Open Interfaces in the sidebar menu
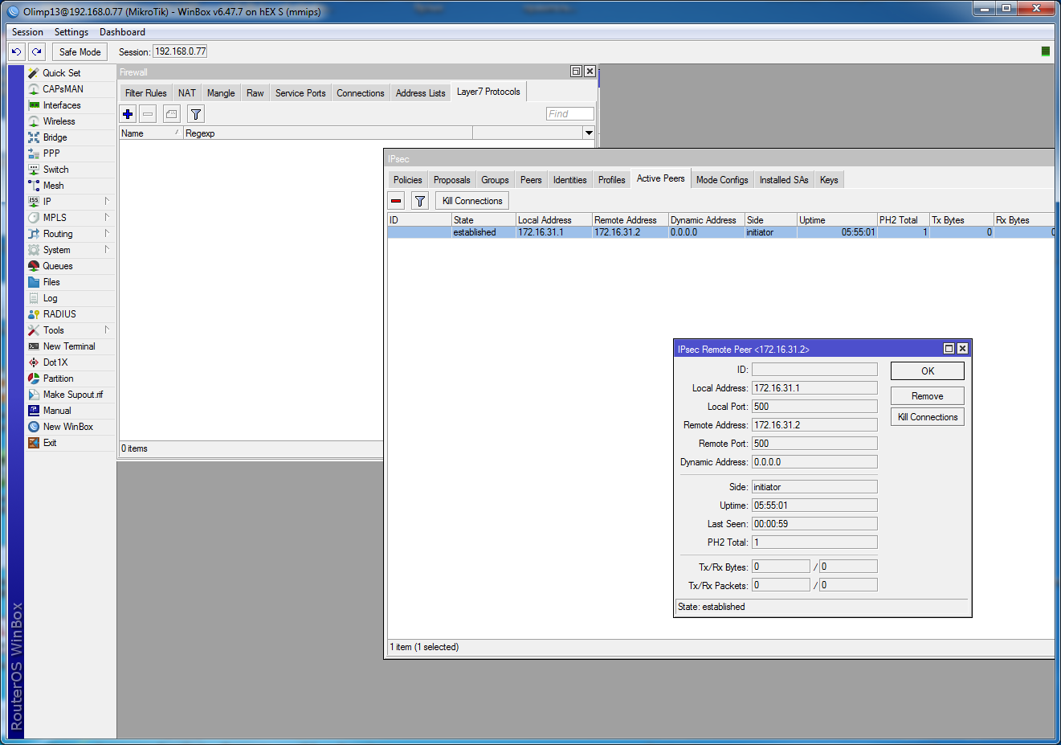 click(x=62, y=105)
